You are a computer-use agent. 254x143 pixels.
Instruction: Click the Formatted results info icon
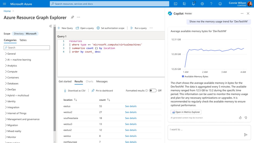pyautogui.click(x=146, y=91)
